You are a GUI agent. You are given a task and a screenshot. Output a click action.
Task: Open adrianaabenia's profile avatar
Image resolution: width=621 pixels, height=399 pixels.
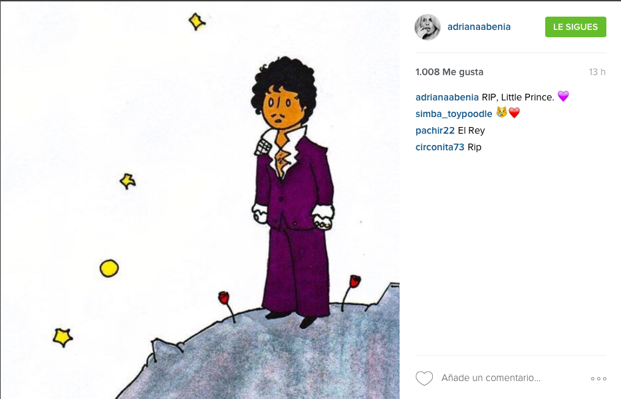click(428, 27)
